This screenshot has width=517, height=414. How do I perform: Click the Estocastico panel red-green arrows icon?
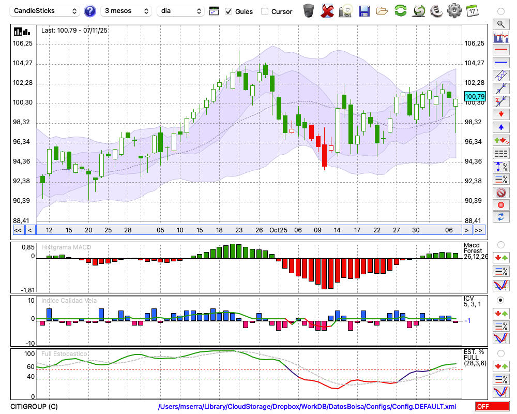(501, 366)
